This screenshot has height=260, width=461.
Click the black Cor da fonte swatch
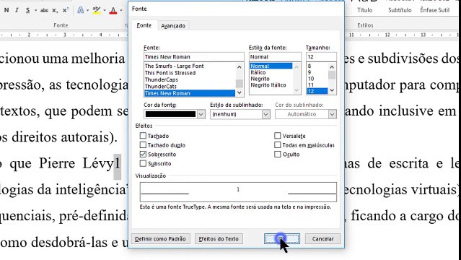click(x=170, y=114)
